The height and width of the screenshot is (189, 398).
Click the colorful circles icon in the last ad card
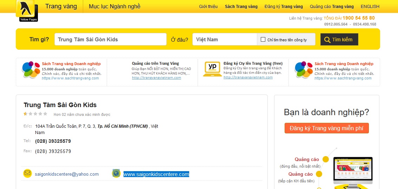coord(304,70)
